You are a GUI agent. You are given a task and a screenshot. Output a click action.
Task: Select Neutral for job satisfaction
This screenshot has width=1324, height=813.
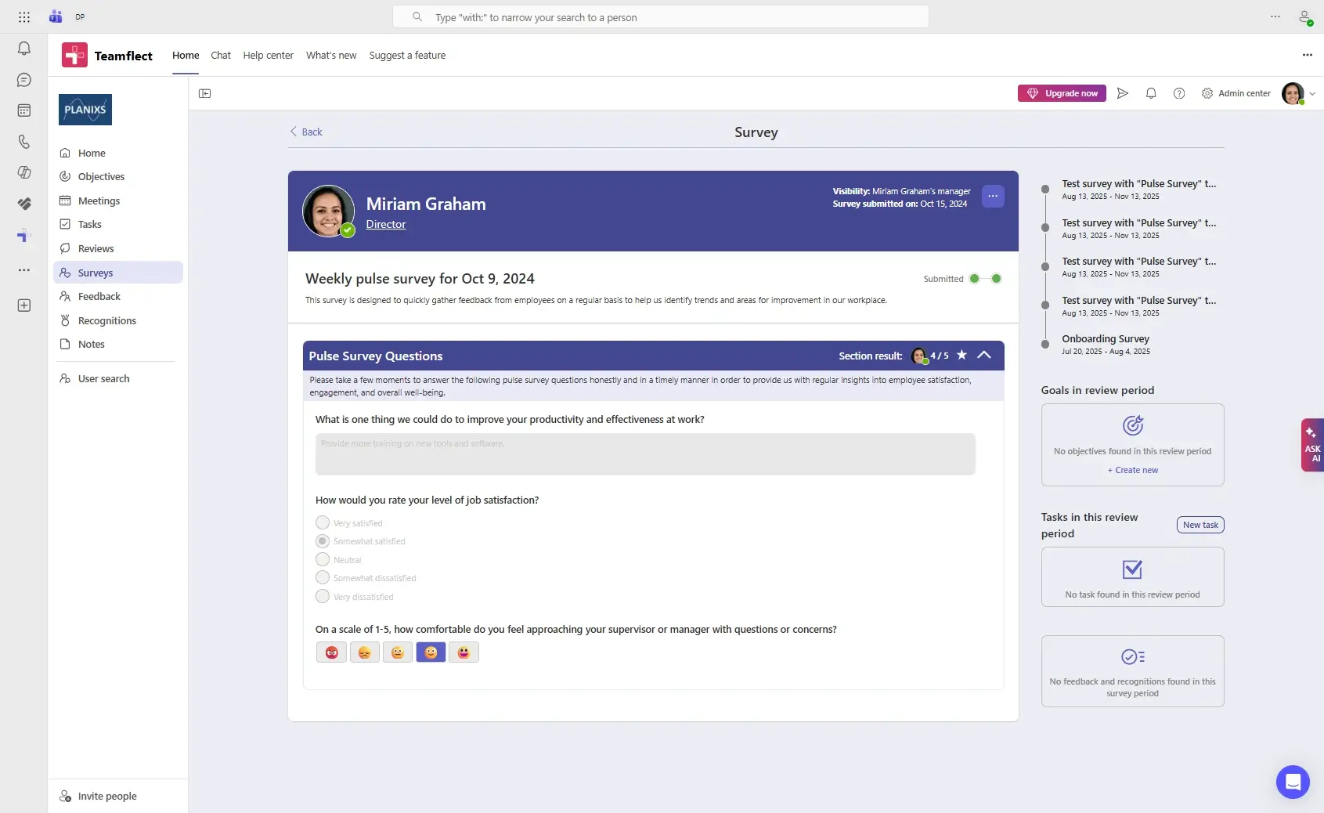click(x=322, y=559)
